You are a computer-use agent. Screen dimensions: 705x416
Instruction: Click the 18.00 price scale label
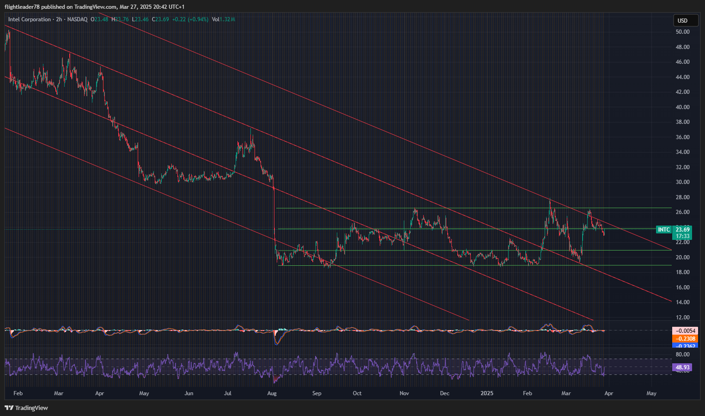pos(682,272)
